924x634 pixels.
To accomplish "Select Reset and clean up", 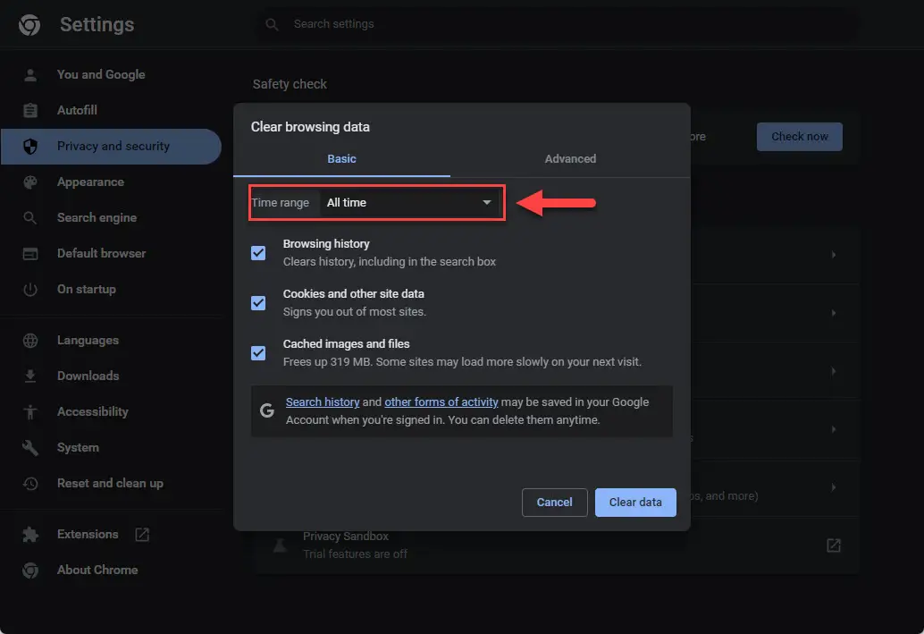I will (111, 484).
